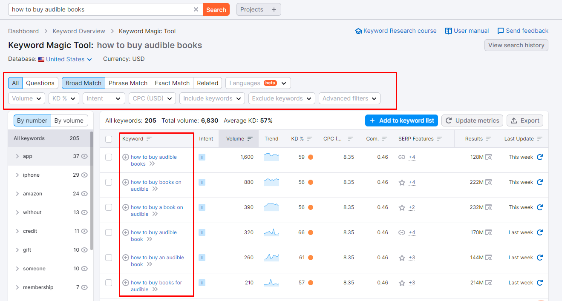Select the Questions filter tab
This screenshot has width=562, height=301.
[40, 83]
